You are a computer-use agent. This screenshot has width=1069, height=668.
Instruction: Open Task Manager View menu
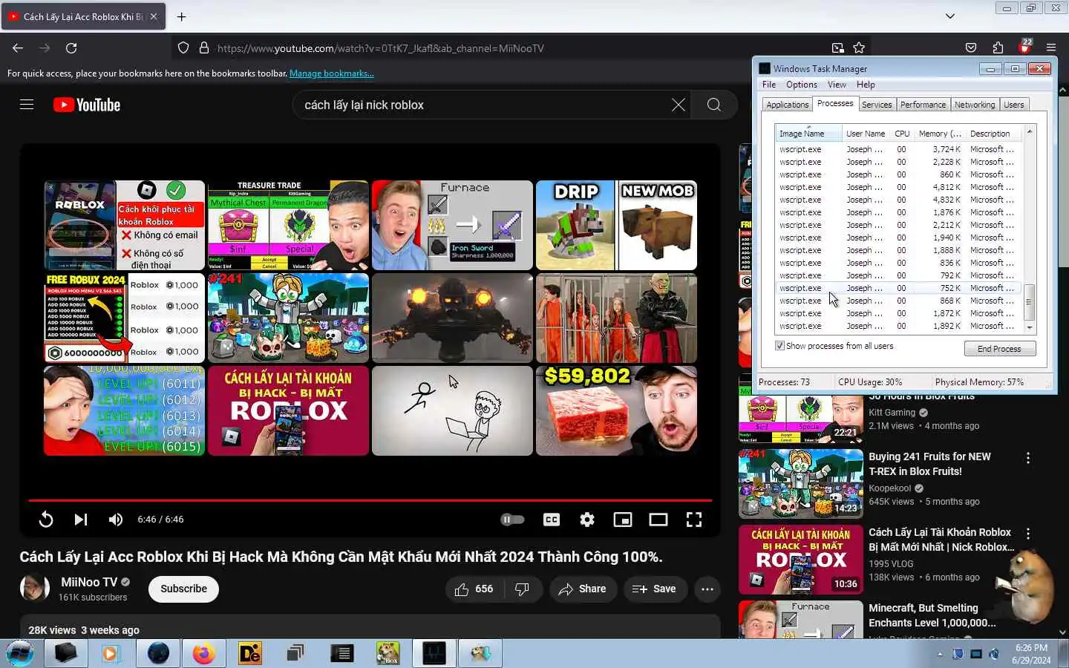click(837, 85)
